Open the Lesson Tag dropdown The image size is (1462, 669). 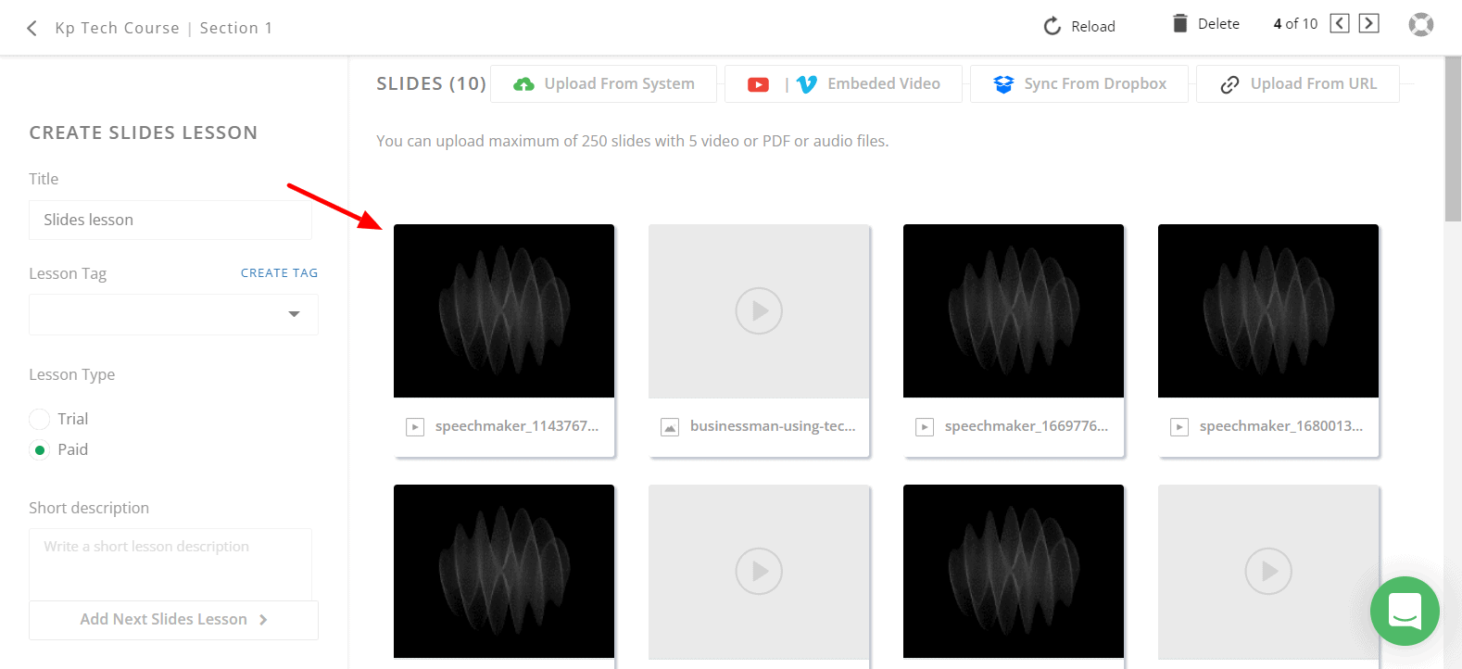[x=173, y=314]
